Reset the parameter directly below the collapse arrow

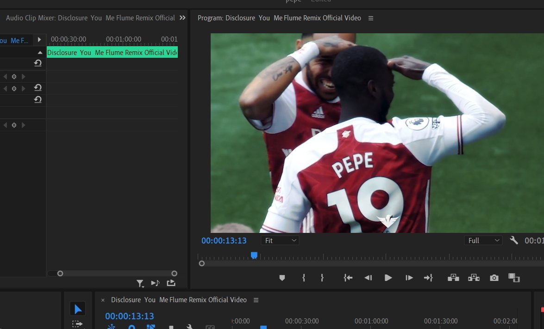click(38, 63)
